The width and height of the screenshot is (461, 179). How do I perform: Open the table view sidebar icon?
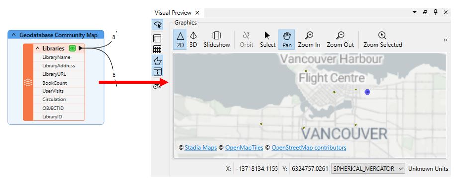pos(157,49)
